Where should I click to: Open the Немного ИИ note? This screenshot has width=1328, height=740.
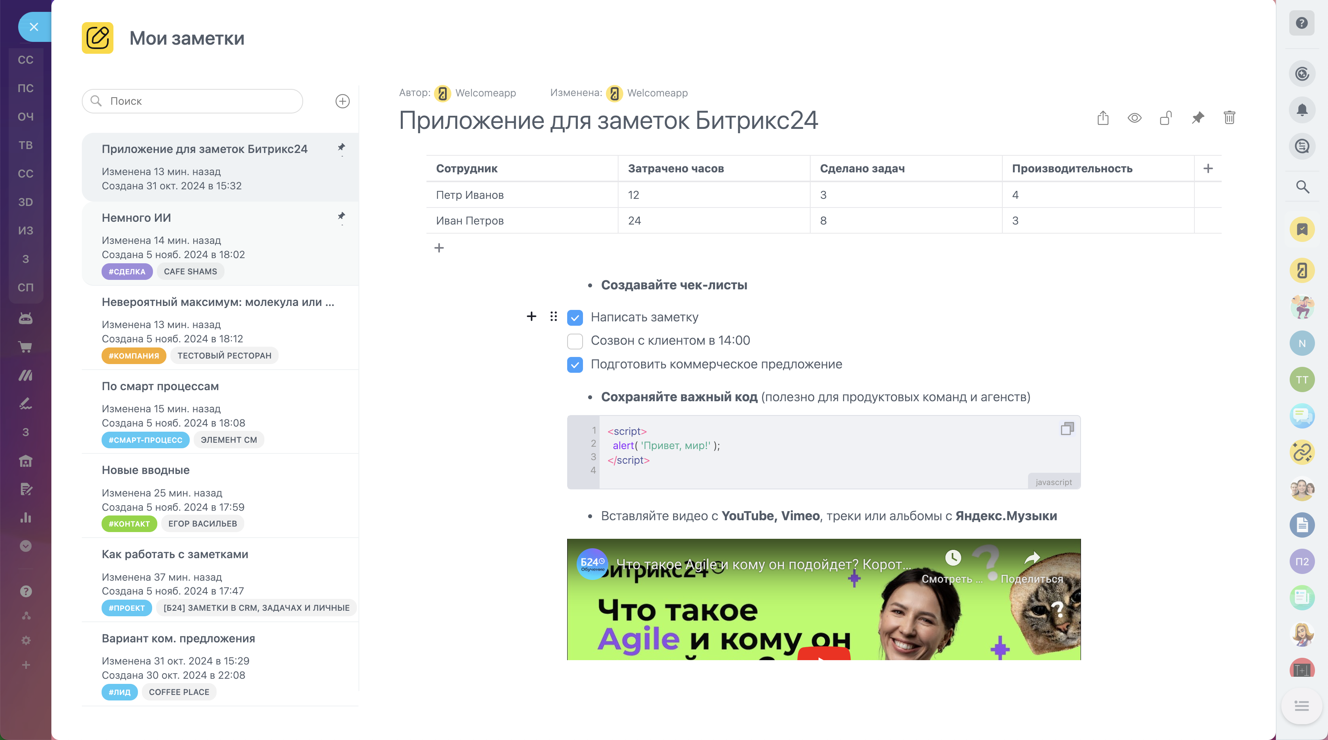click(136, 218)
